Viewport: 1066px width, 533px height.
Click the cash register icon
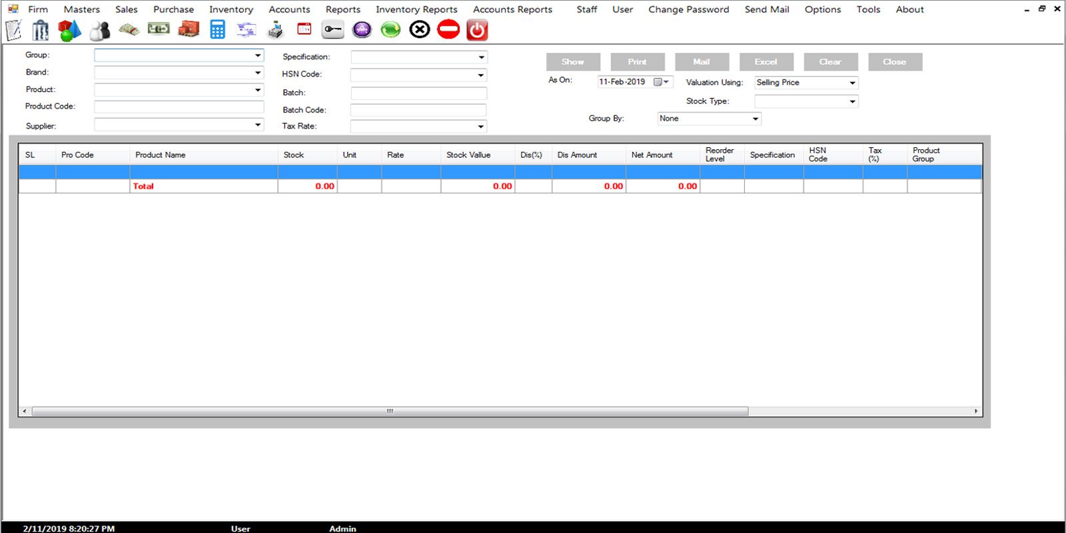pos(275,30)
